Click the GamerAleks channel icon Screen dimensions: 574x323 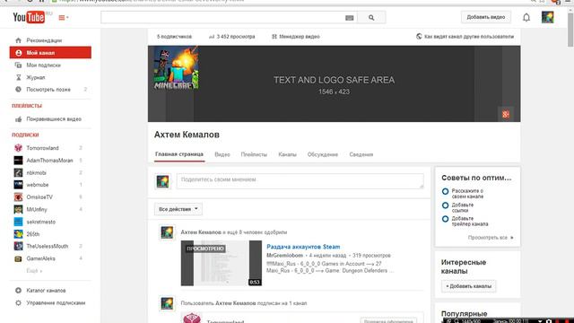18,258
